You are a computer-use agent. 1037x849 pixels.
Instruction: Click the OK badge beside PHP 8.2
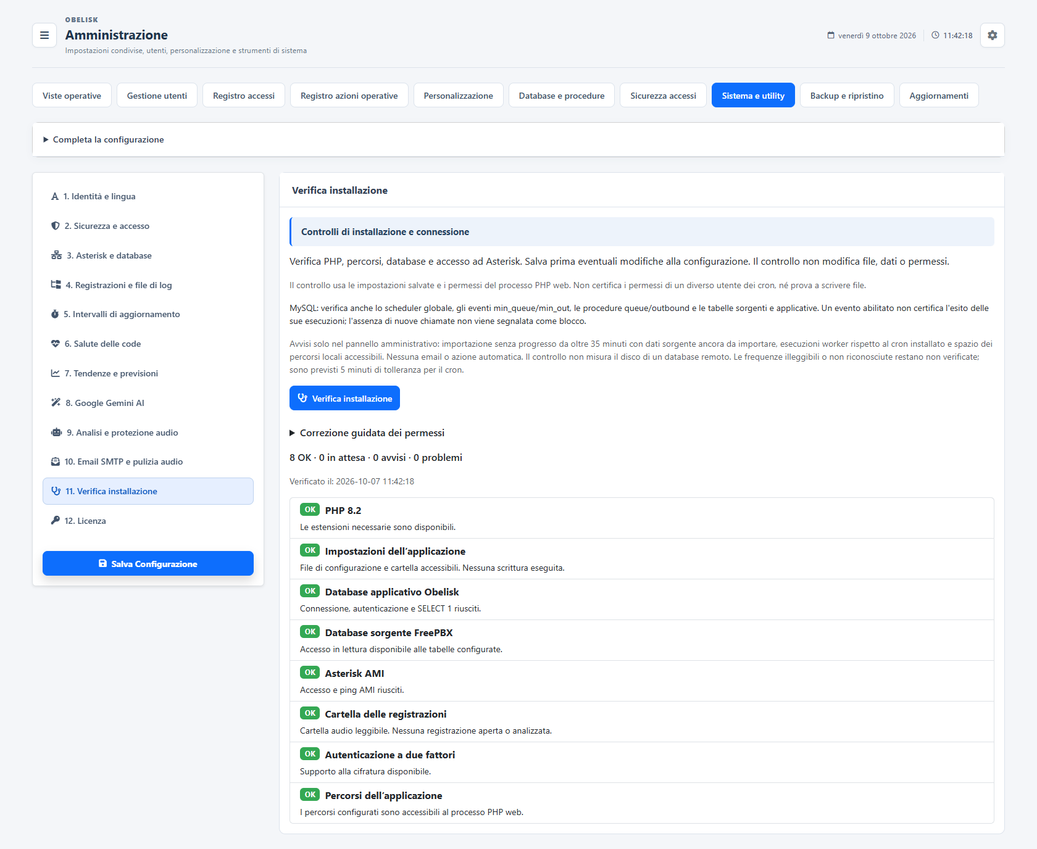[x=310, y=510]
